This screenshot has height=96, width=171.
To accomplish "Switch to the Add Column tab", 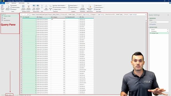I will pos(22,3).
